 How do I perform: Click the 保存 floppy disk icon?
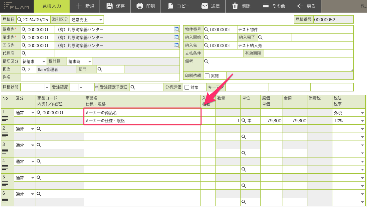tap(109, 6)
